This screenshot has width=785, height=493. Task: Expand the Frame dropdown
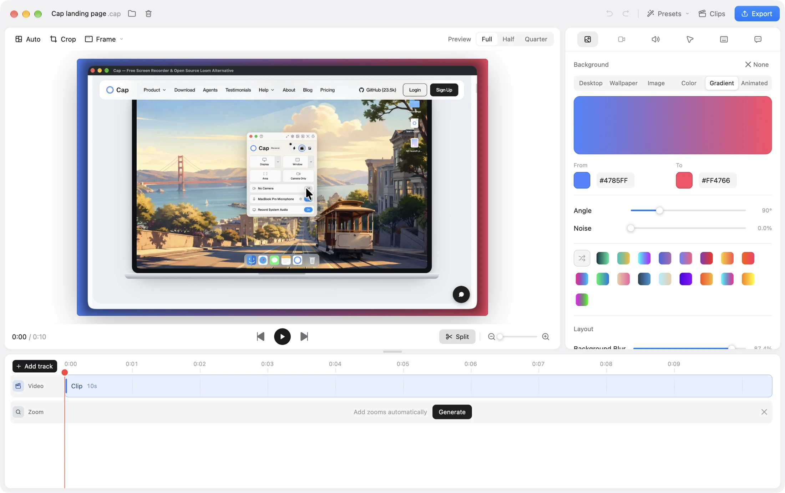(x=104, y=39)
